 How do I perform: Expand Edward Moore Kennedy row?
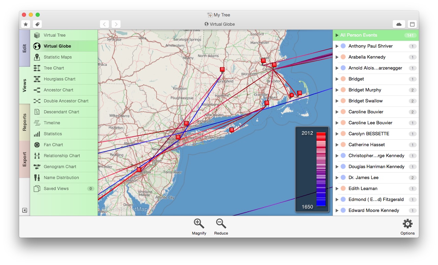pyautogui.click(x=337, y=211)
